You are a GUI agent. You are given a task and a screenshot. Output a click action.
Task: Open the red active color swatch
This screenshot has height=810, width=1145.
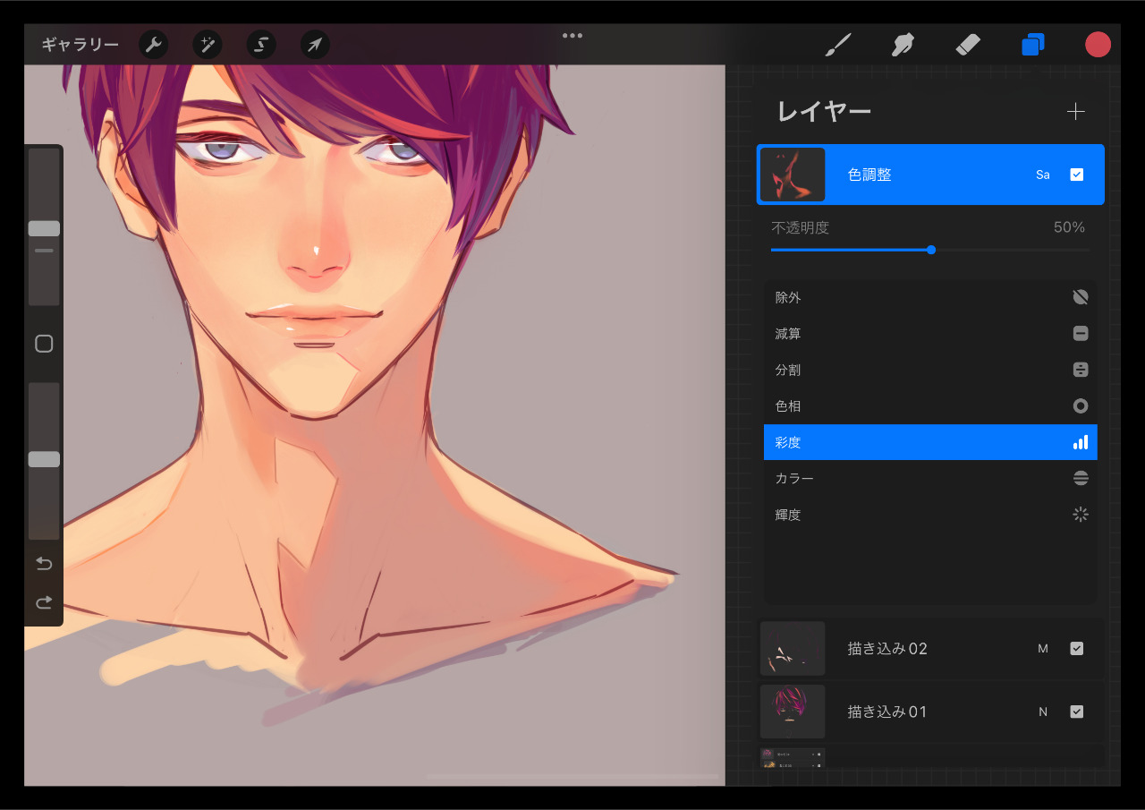coord(1098,45)
